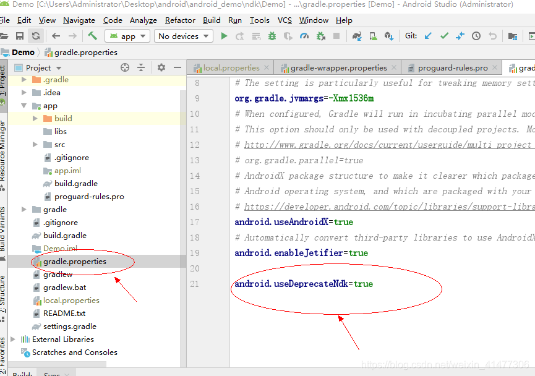Screen dimensions: 535x376
Task: Open the AVD Manager icon
Action: pyautogui.click(x=374, y=36)
